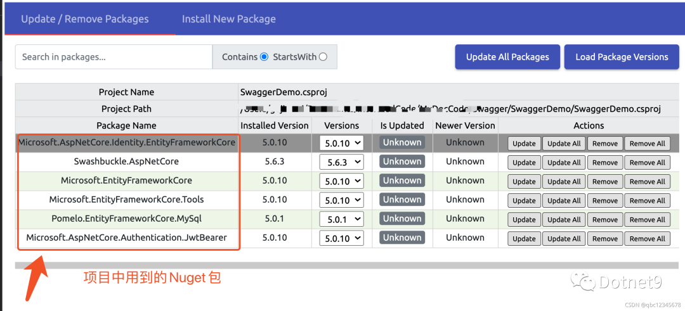Image resolution: width=685 pixels, height=311 pixels.
Task: Remove the Pomelo.EntityFrameworkCore.MySql package
Action: 605,220
